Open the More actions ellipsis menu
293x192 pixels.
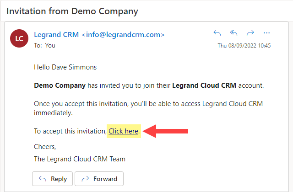(266, 33)
